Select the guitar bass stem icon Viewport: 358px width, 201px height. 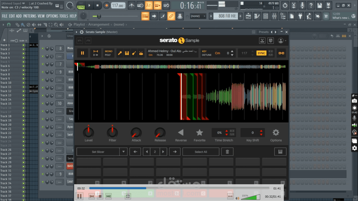pos(134,53)
